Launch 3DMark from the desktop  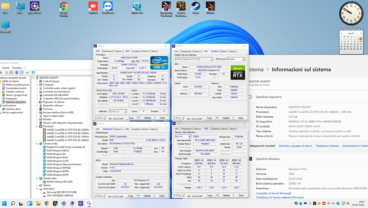pos(210,8)
